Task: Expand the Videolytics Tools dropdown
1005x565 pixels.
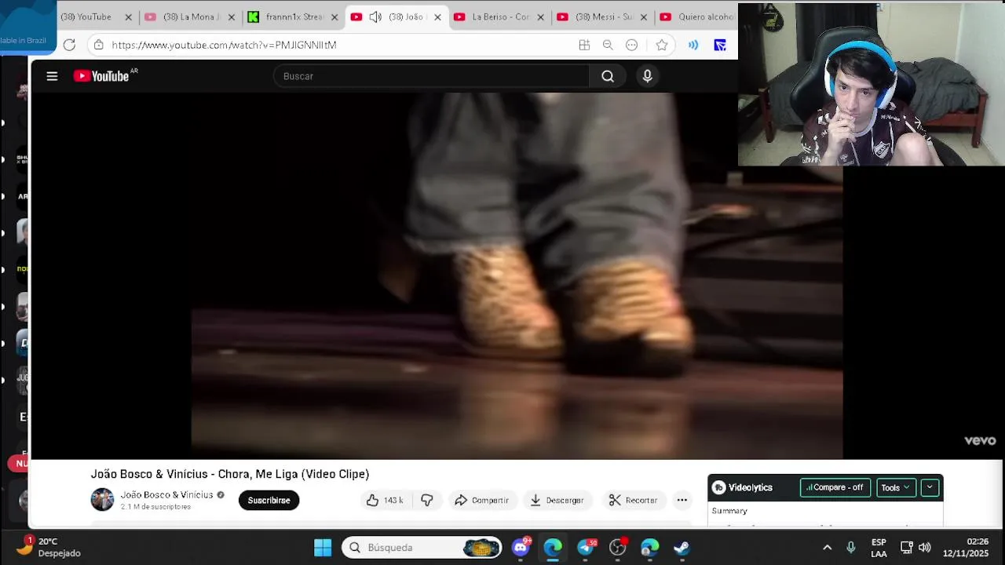Action: pos(896,487)
